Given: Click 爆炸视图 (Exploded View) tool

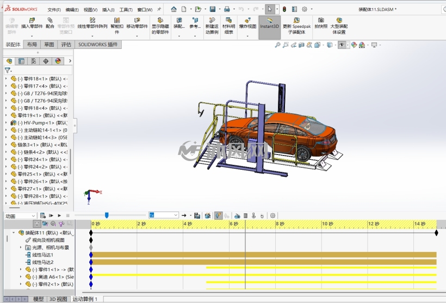Looking at the screenshot, I should pyautogui.click(x=247, y=23).
